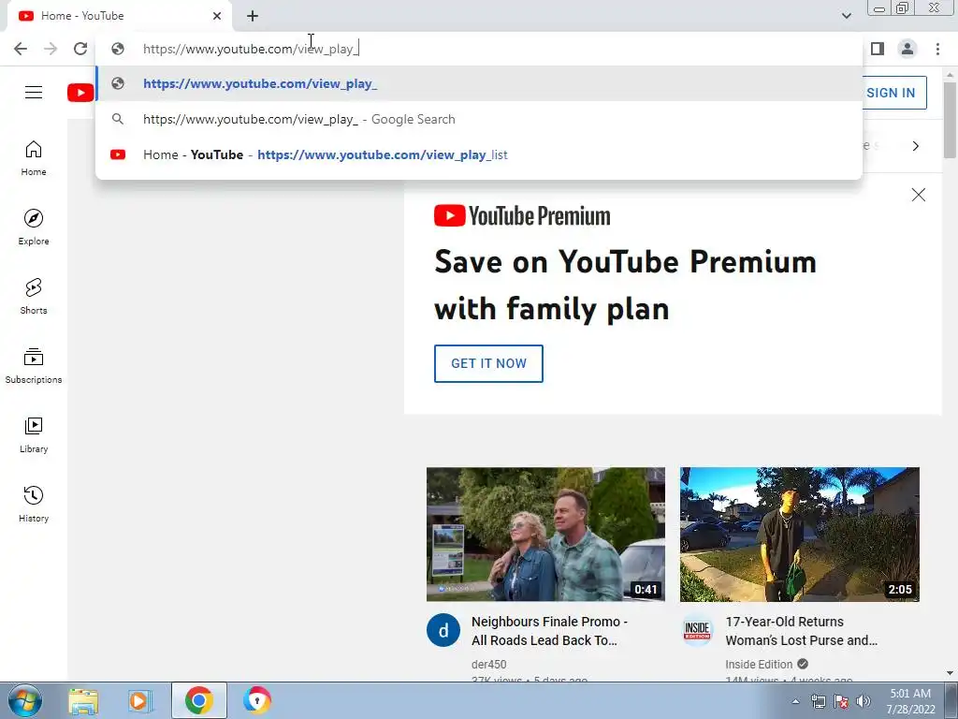This screenshot has height=719, width=958.
Task: Click the browser Forward arrow
Action: pyautogui.click(x=51, y=49)
